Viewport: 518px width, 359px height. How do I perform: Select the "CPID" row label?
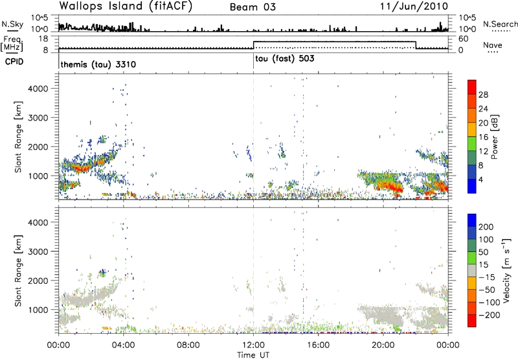[14, 62]
